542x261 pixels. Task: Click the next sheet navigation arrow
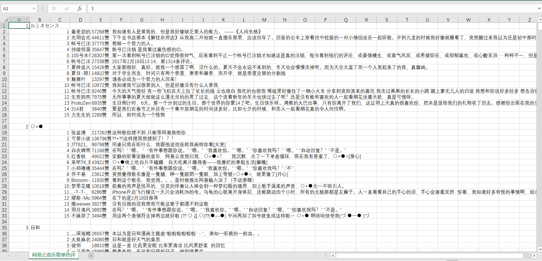(16, 256)
